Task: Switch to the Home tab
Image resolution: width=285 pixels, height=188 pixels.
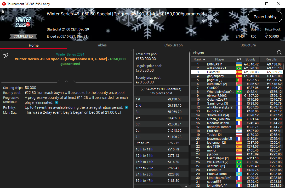Action: (x=34, y=45)
